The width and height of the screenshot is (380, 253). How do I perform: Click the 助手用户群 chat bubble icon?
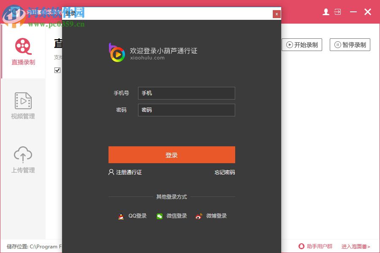301,246
